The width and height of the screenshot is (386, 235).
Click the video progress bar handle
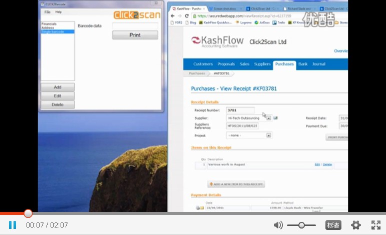[x=28, y=213]
